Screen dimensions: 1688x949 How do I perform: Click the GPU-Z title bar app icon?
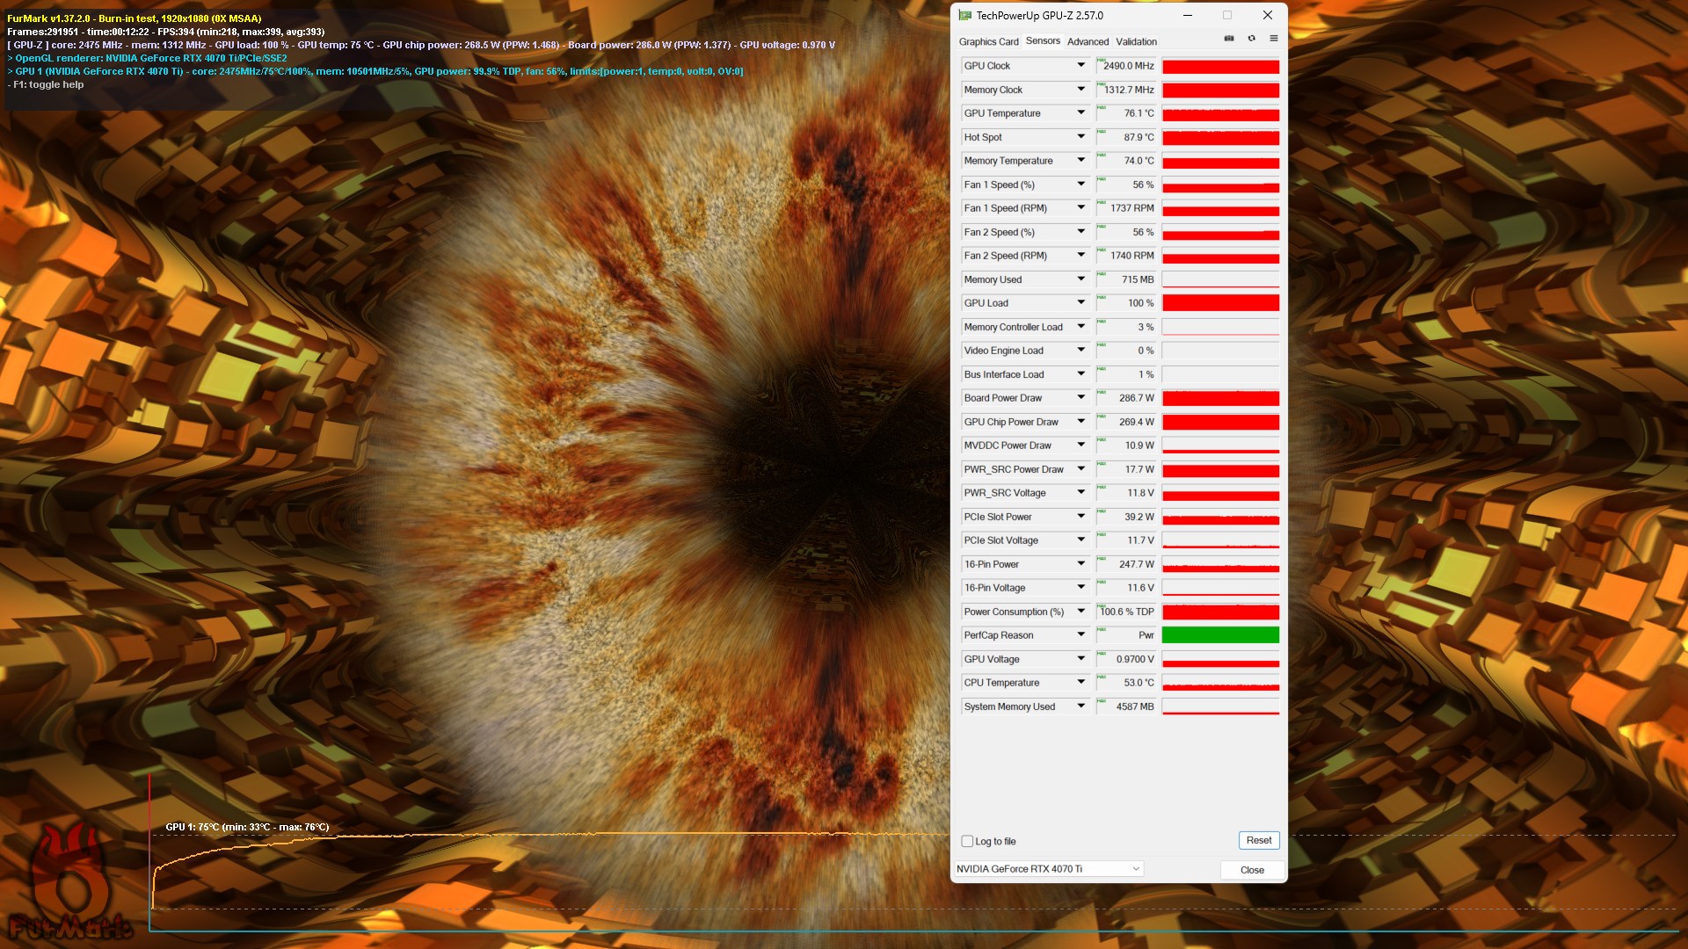(x=965, y=15)
